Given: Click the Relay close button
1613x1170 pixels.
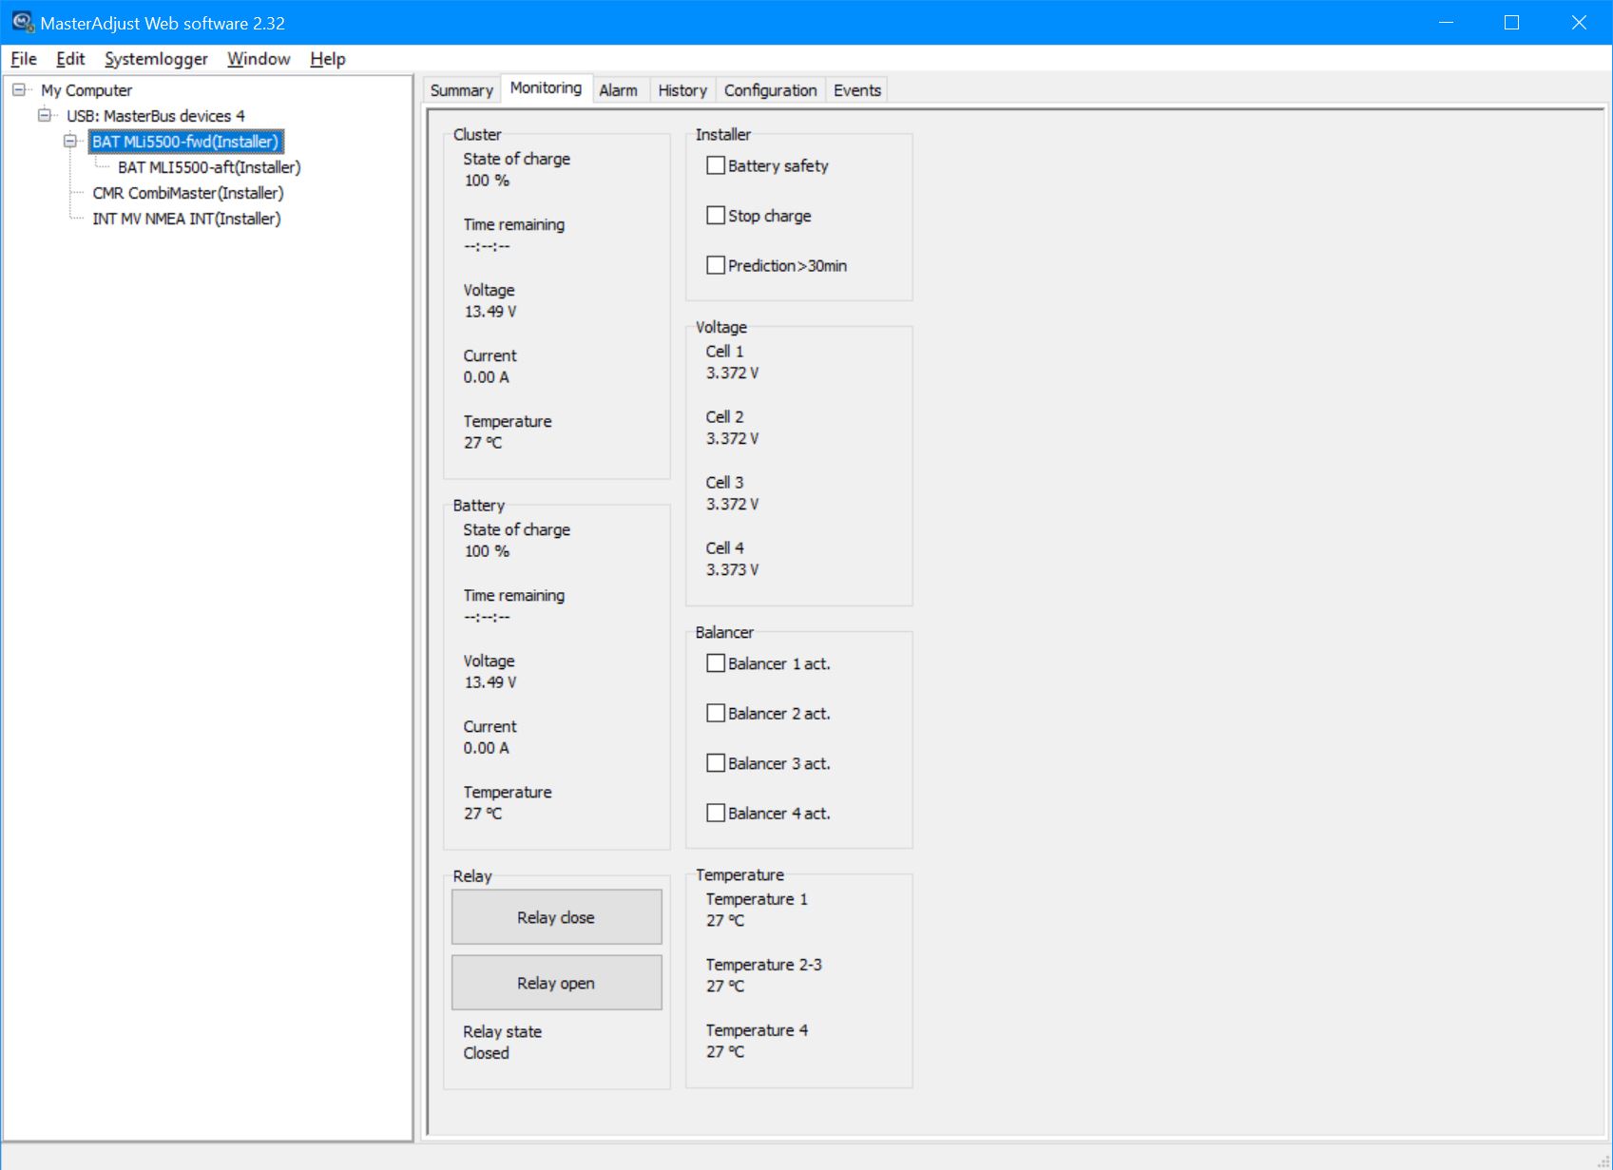Looking at the screenshot, I should tap(556, 917).
